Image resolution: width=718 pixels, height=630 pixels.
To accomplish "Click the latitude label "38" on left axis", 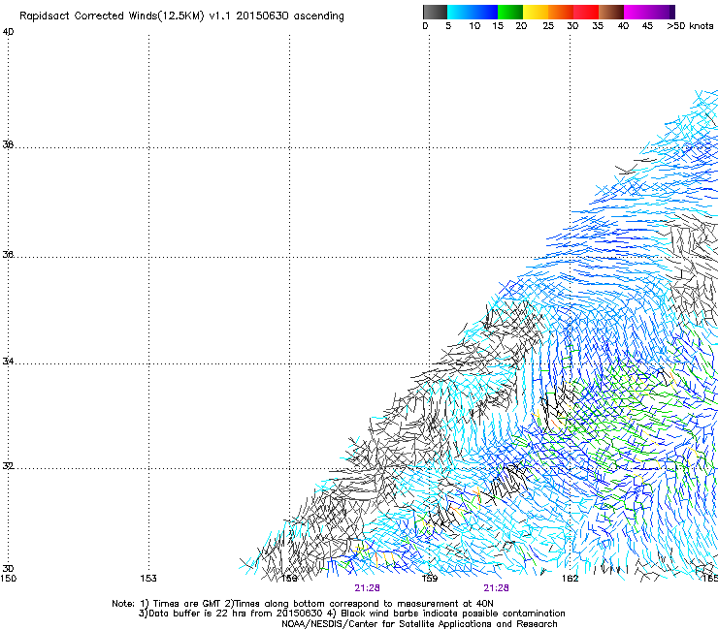I will point(8,145).
